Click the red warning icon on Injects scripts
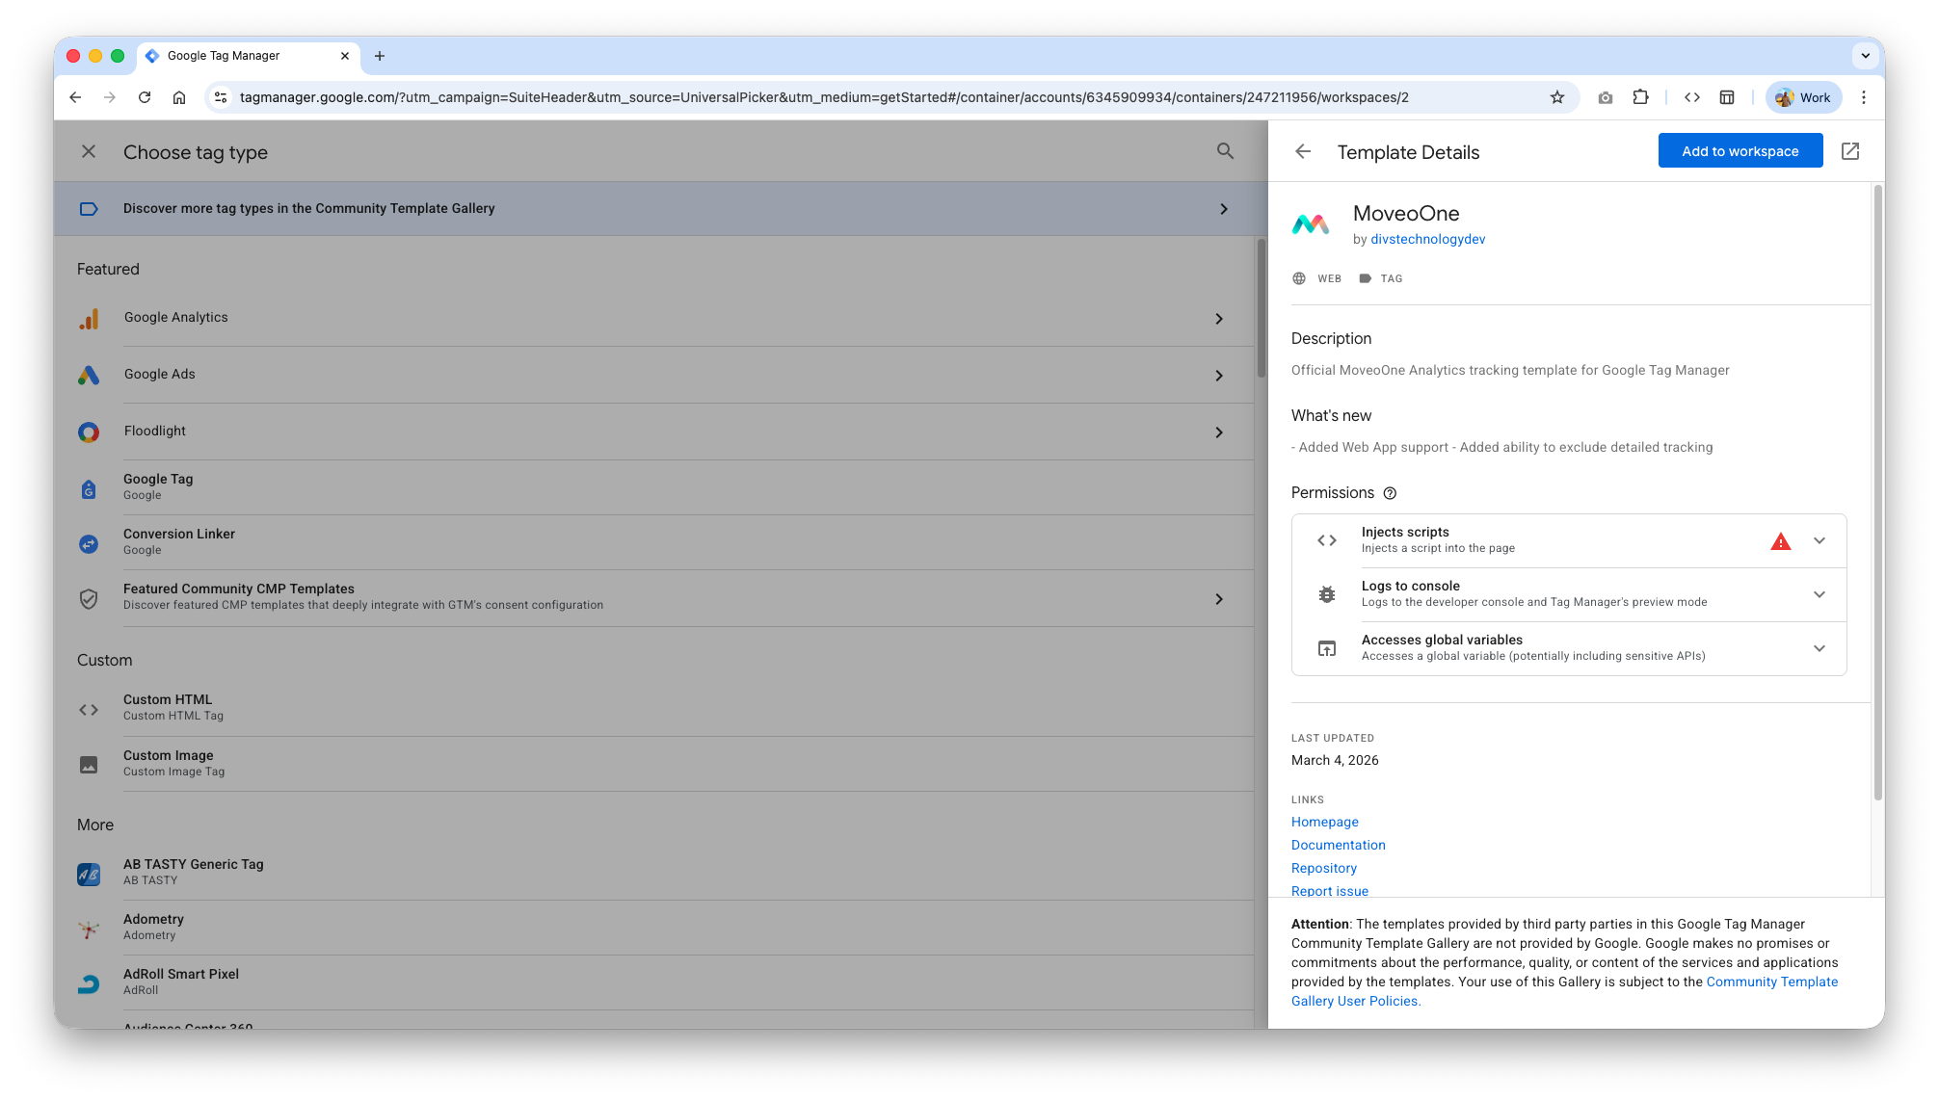Image resolution: width=1939 pixels, height=1100 pixels. tap(1781, 541)
